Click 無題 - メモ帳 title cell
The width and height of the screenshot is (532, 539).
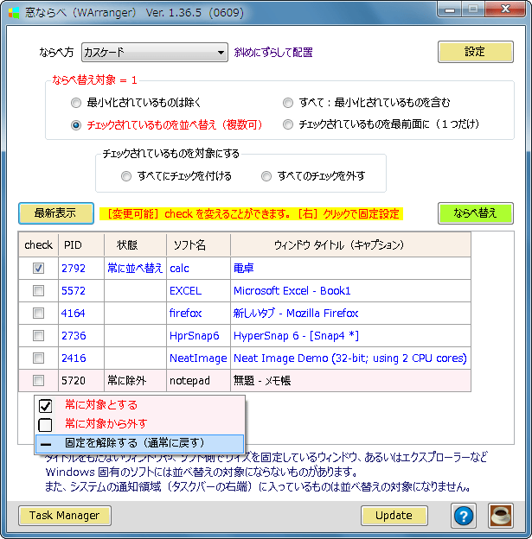(x=350, y=381)
